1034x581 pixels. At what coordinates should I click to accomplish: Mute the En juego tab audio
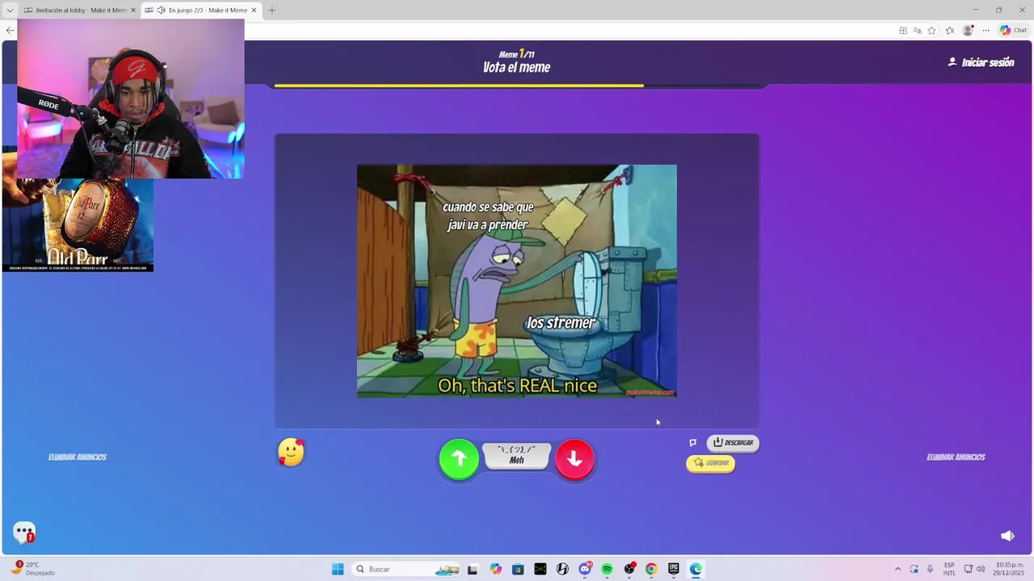coord(161,10)
